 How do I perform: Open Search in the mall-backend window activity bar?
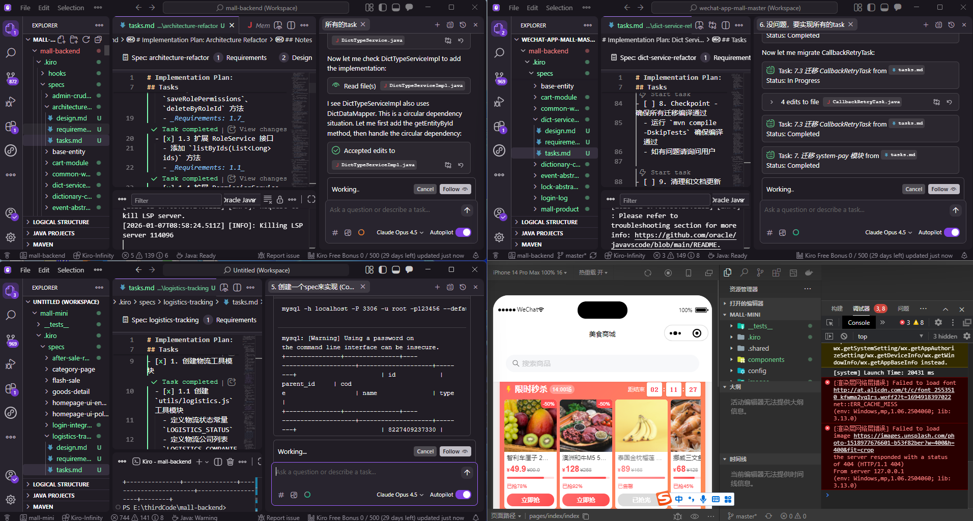(x=11, y=53)
